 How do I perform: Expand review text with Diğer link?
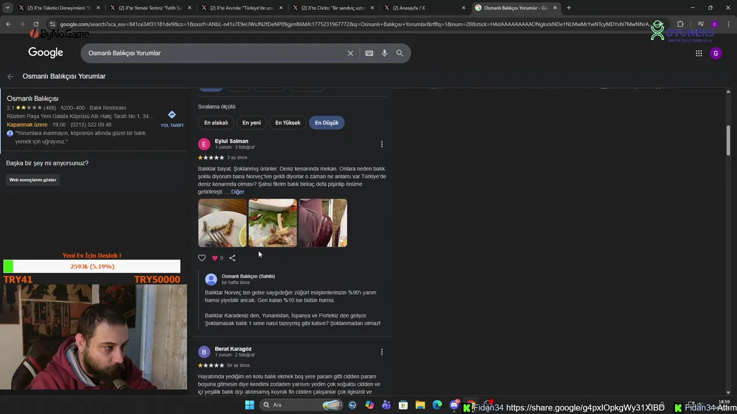click(237, 192)
